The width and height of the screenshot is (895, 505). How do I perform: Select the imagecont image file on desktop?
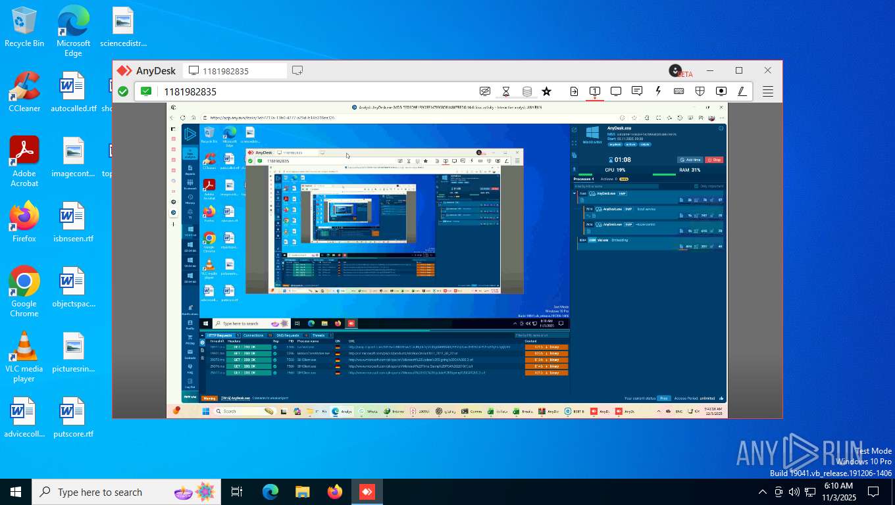73,157
